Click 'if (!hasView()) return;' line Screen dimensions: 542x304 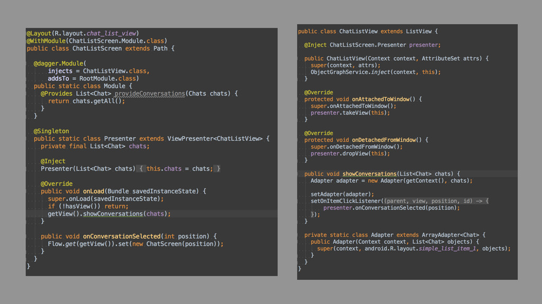coord(88,206)
